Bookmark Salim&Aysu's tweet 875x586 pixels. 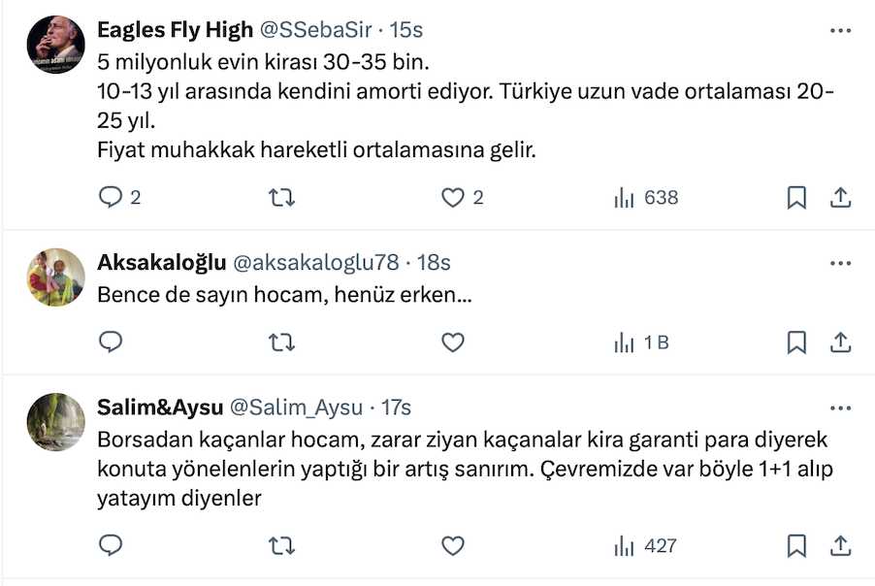(x=796, y=546)
